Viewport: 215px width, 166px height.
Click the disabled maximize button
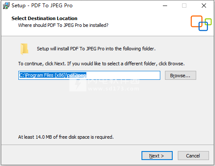(x=184, y=6)
